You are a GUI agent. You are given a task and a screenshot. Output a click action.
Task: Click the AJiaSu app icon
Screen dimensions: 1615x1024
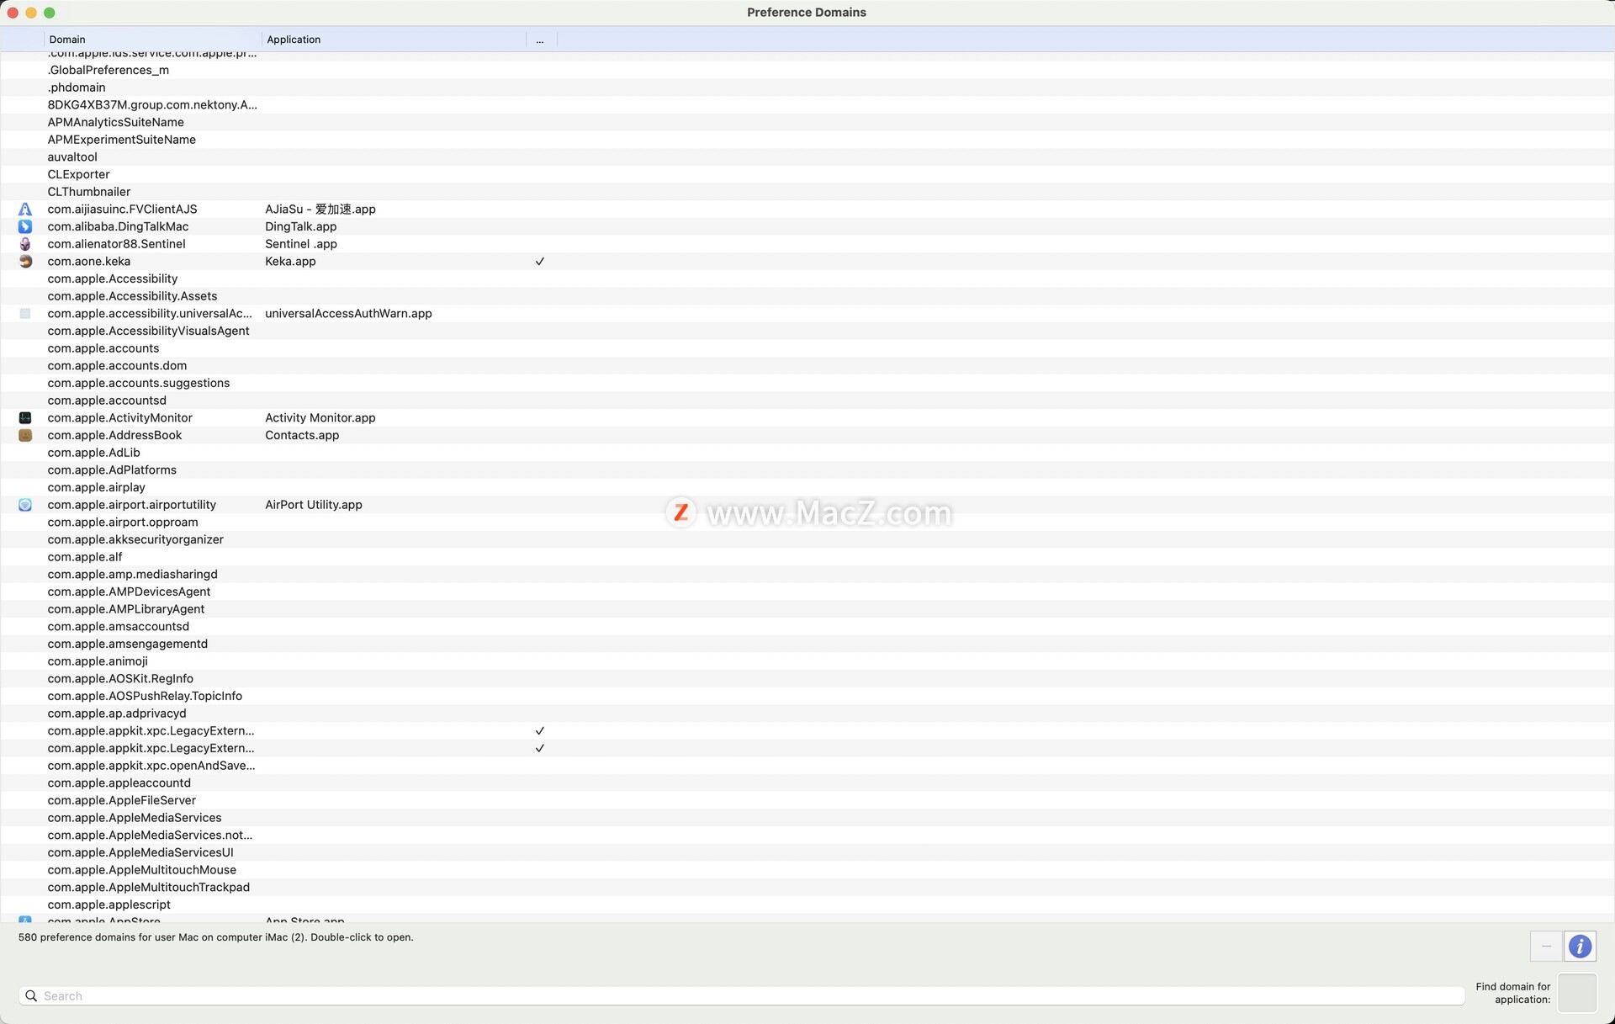pyautogui.click(x=25, y=210)
